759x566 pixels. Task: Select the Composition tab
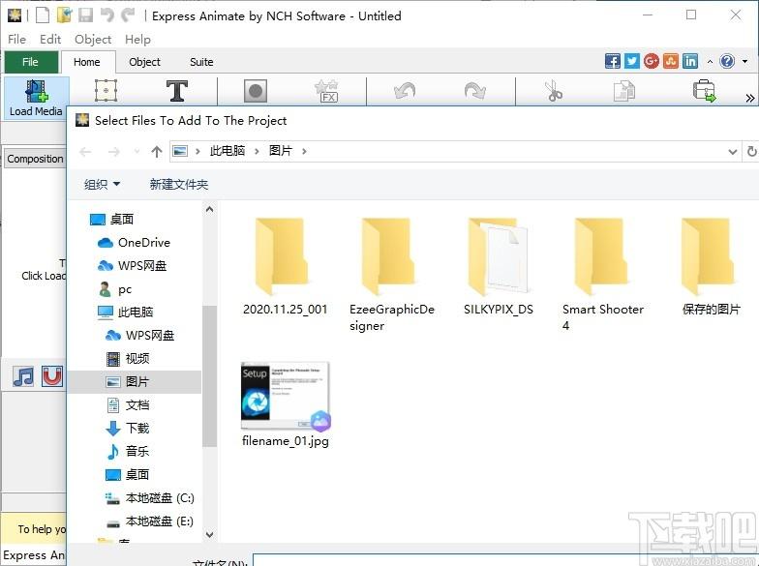(35, 159)
